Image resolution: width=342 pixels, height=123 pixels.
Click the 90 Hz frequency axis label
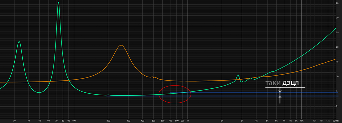coord(69,121)
